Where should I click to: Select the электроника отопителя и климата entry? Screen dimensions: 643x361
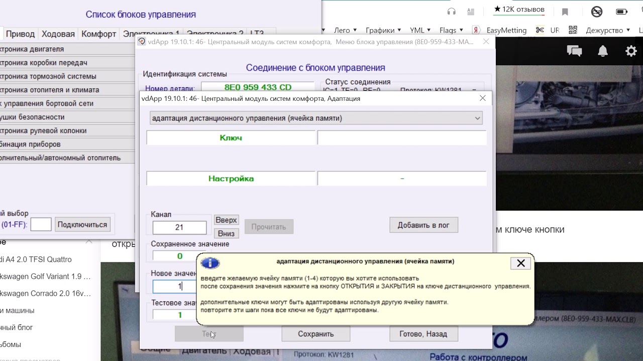(67, 90)
